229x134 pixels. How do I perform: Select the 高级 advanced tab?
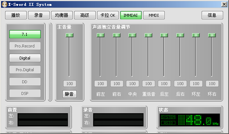click(x=85, y=15)
